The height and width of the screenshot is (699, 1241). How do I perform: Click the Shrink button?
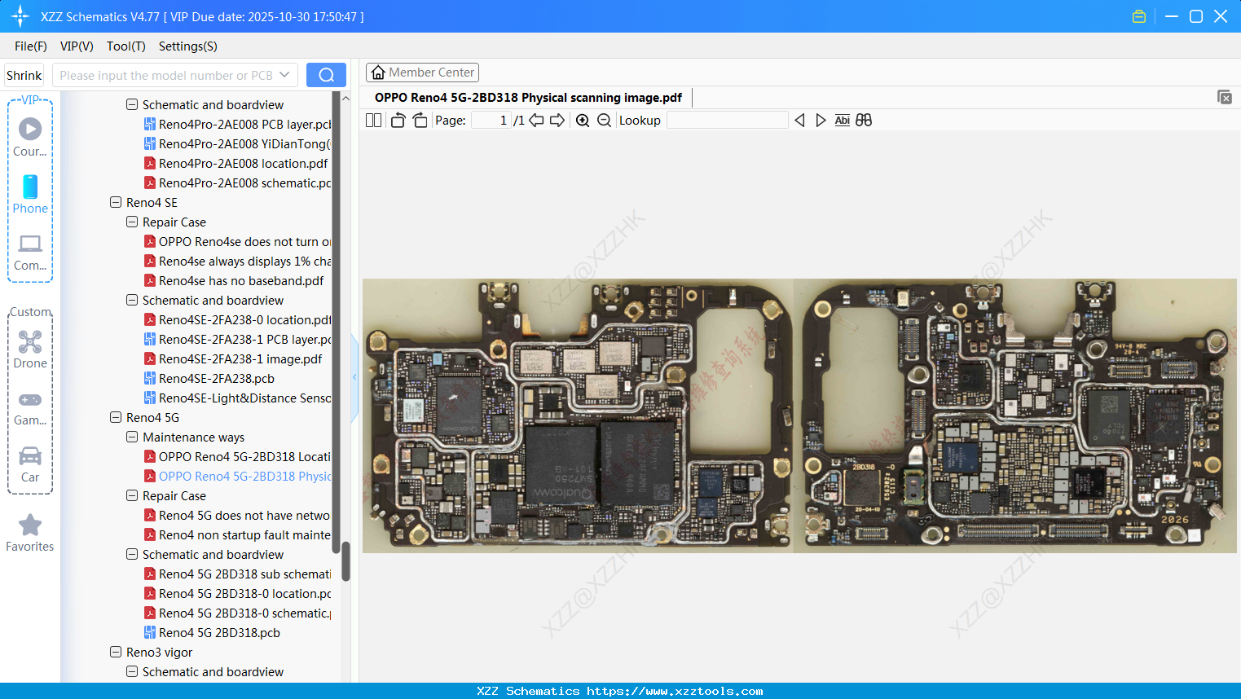click(x=24, y=75)
